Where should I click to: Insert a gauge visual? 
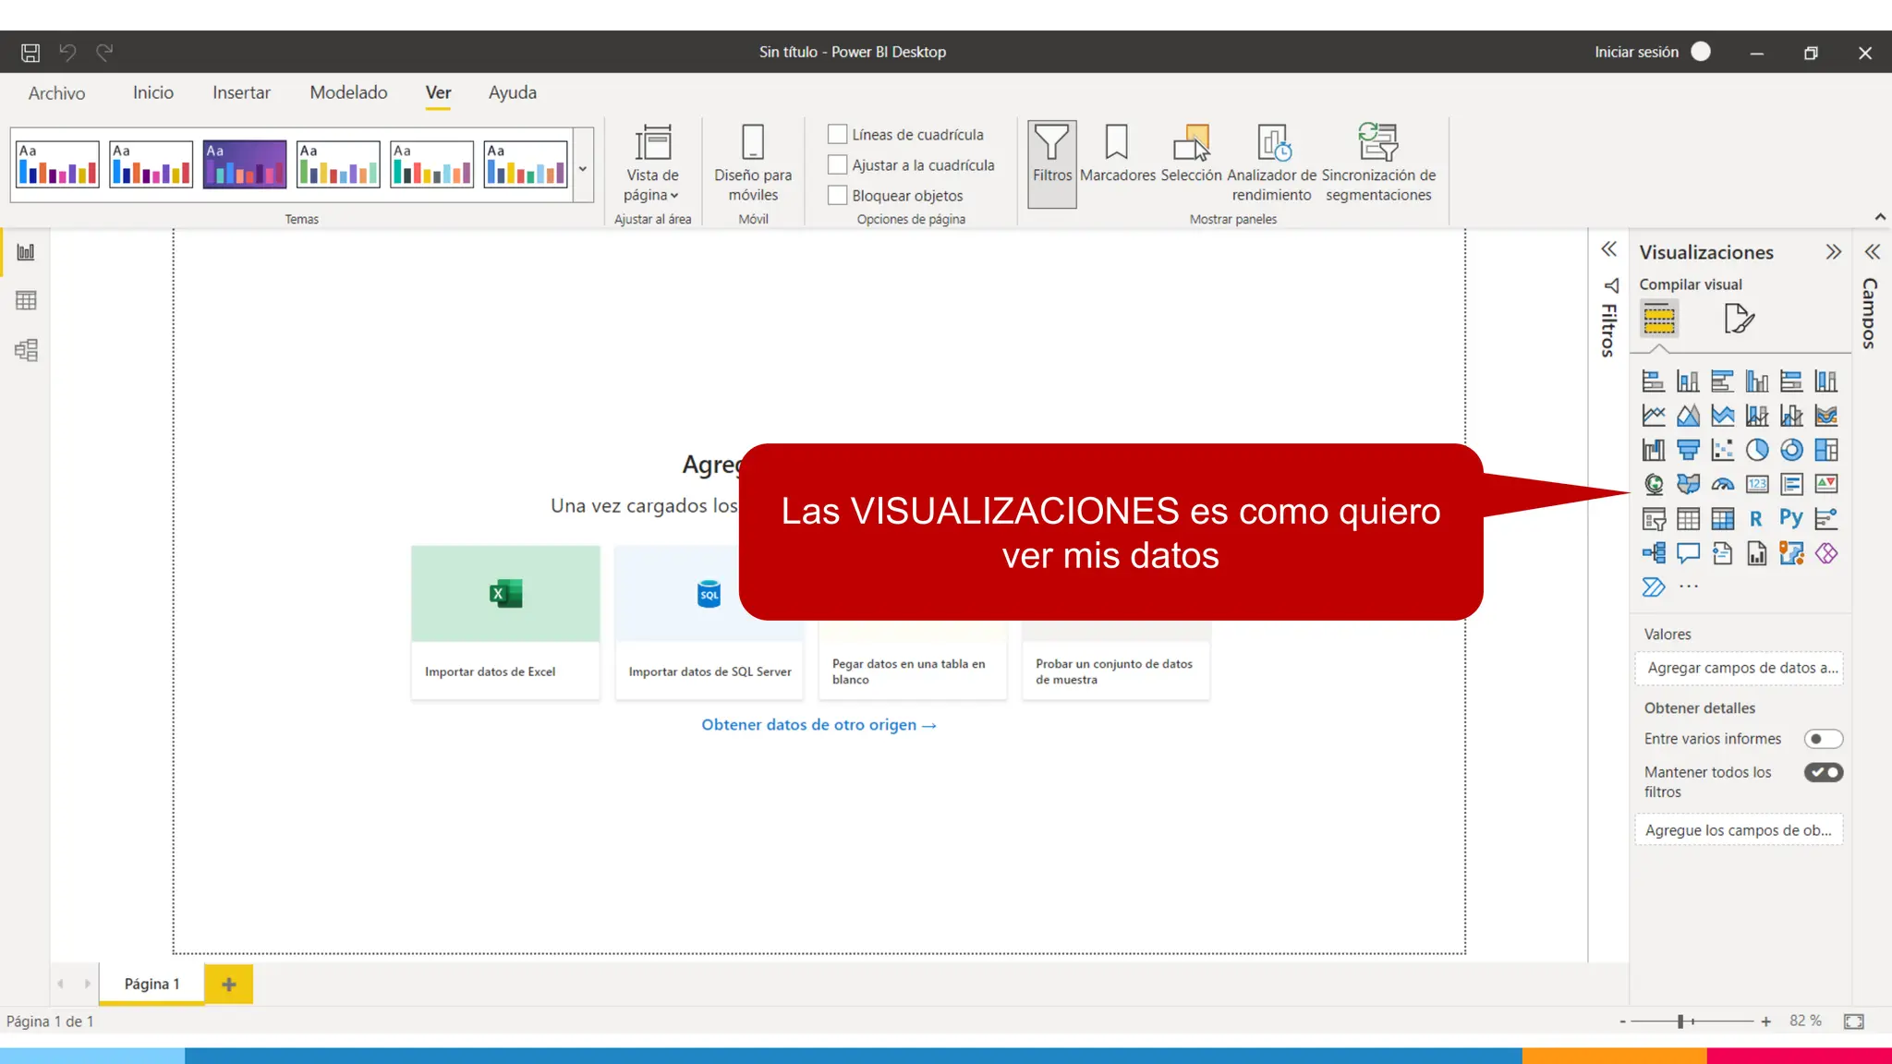1723,484
